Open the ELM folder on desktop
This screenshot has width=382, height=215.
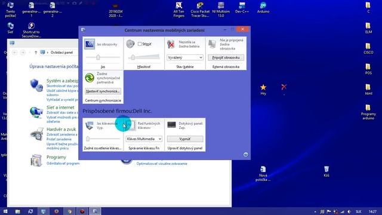click(368, 28)
